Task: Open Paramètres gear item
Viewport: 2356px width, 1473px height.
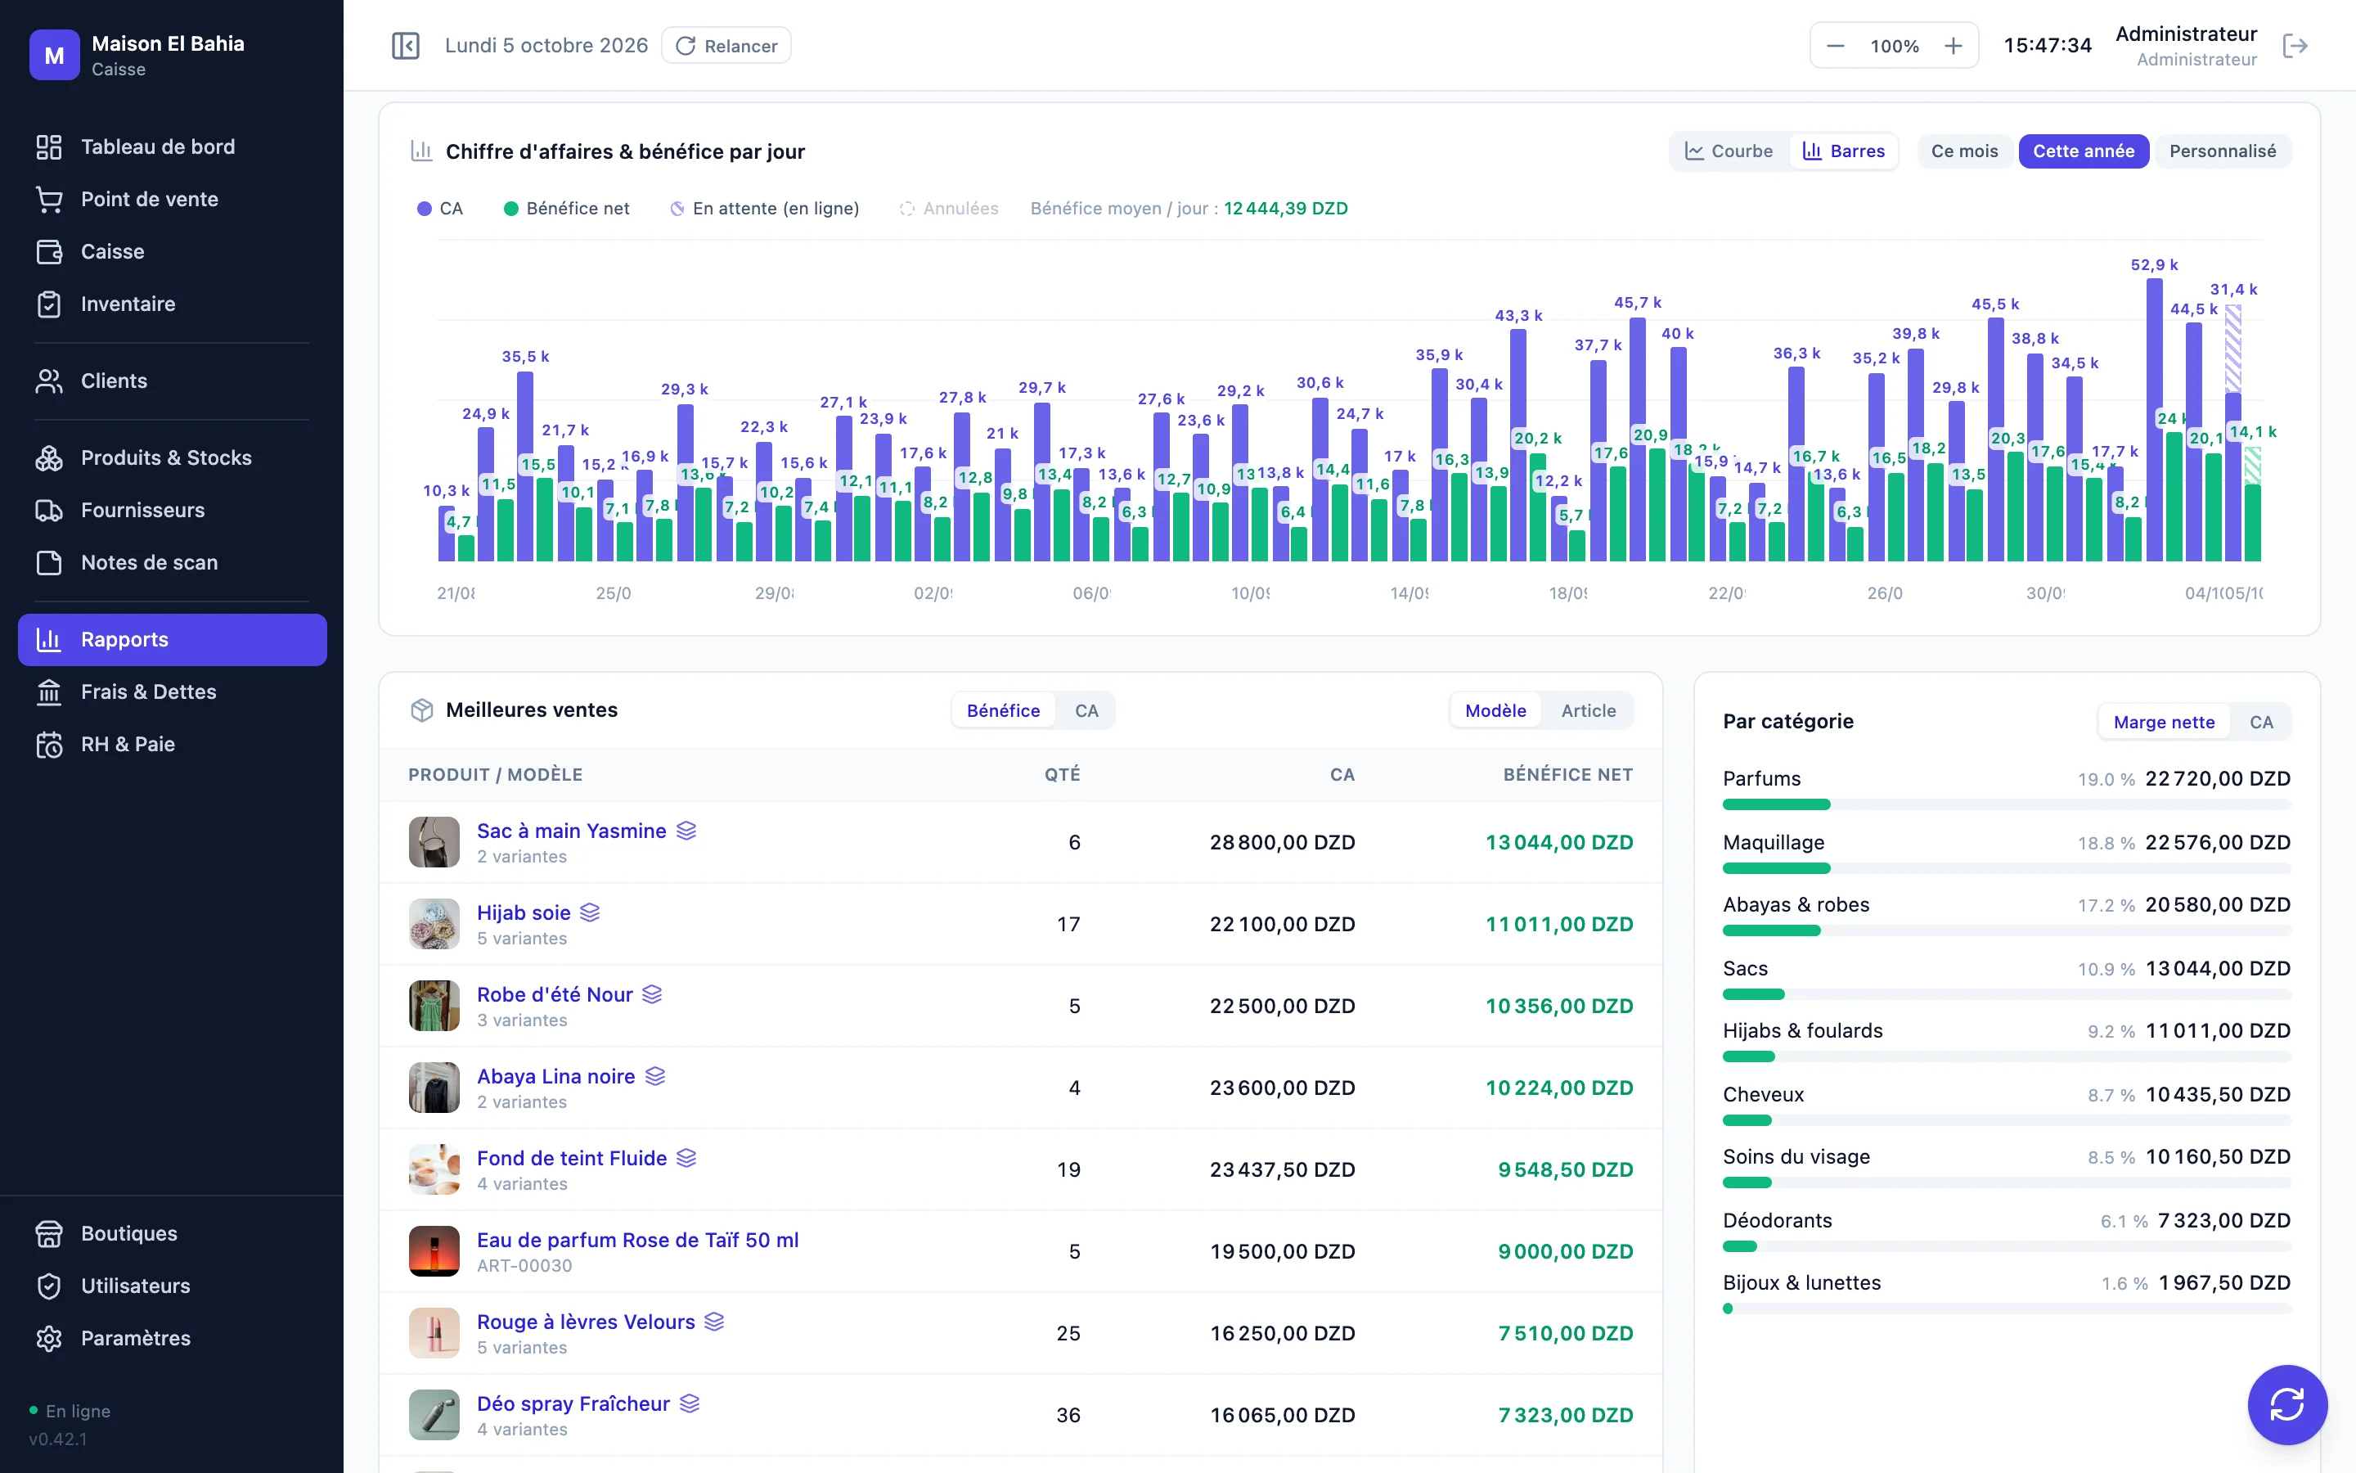Action: click(x=173, y=1340)
